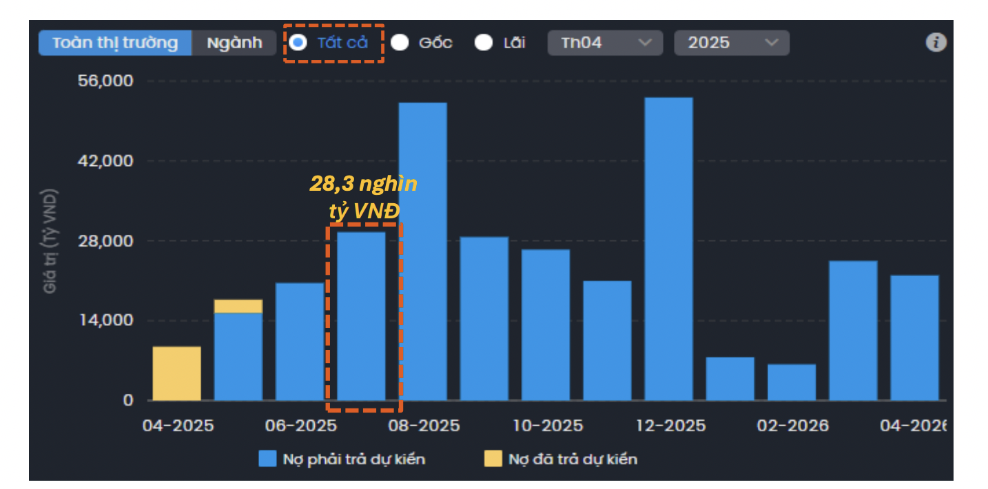Image resolution: width=988 pixels, height=489 pixels.
Task: Click the 06-2025 axis label
Action: point(302,426)
